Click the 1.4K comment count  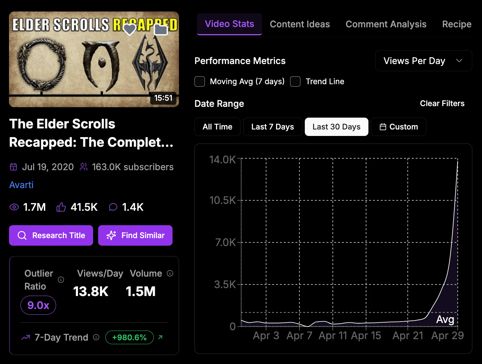(133, 207)
